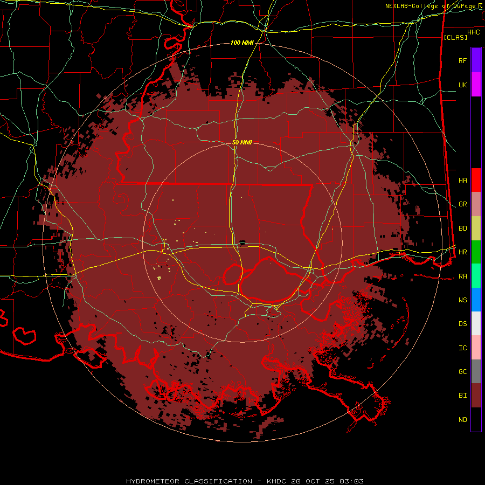The height and width of the screenshot is (485, 485).
Task: Click the UK magenta legend swatch
Action: point(476,85)
